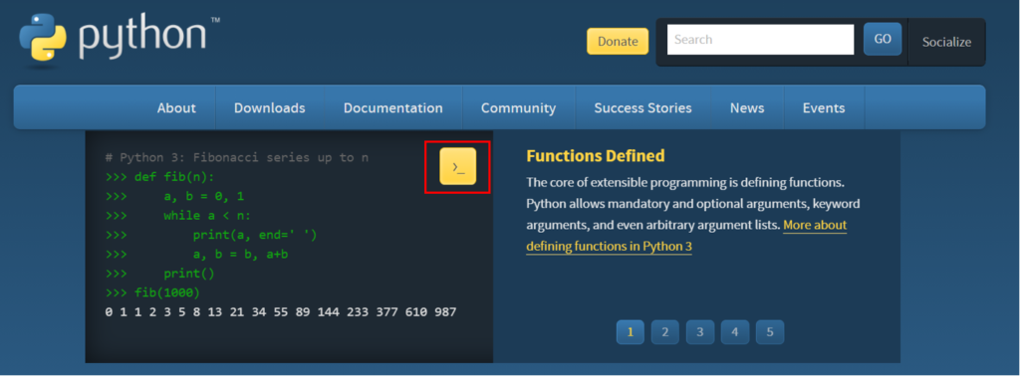
Task: Follow the 'More about defining functions in Python 3' link
Action: (686, 236)
